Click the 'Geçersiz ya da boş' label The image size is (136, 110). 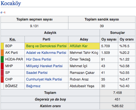click(50, 99)
